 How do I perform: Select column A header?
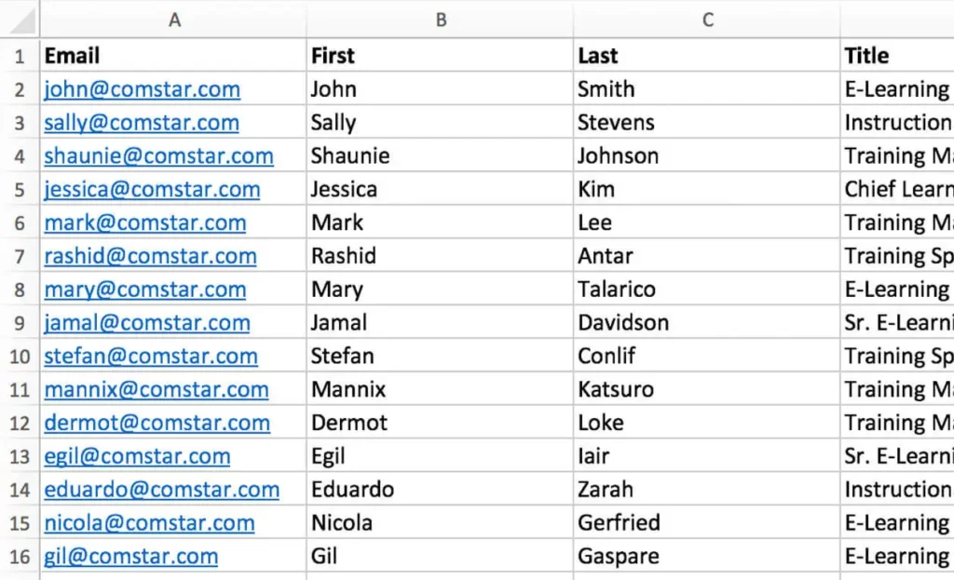pos(173,20)
